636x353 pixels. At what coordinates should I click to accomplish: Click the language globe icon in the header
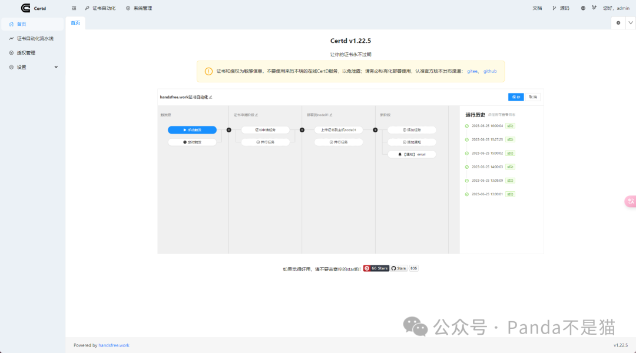(x=583, y=8)
